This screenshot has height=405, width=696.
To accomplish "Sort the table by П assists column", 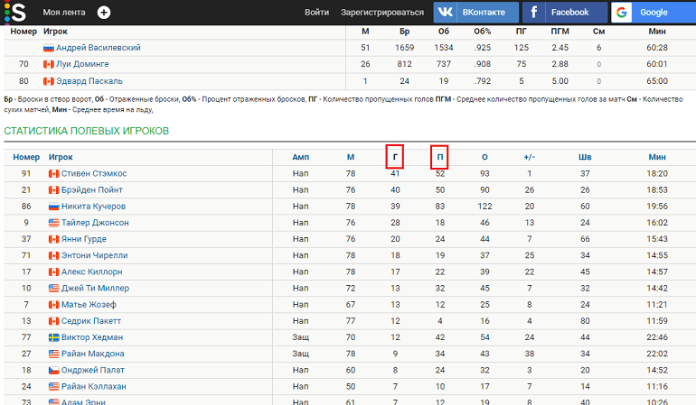I will (x=439, y=157).
